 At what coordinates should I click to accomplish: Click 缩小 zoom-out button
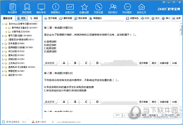[x=166, y=18]
